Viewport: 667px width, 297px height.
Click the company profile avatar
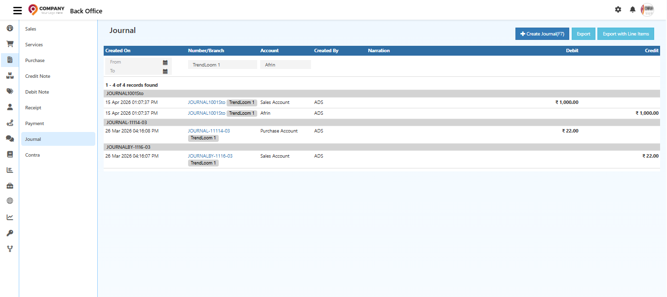tap(647, 9)
